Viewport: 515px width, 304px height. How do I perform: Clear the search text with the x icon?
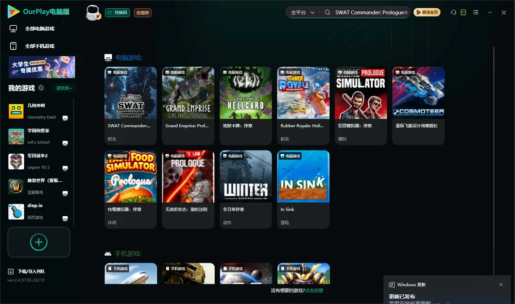click(406, 13)
